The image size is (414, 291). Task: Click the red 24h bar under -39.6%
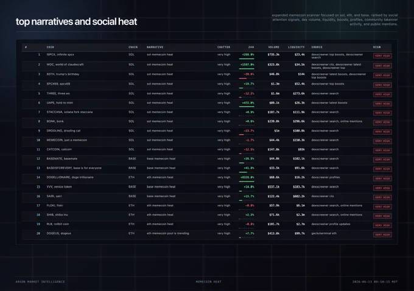[243, 79]
